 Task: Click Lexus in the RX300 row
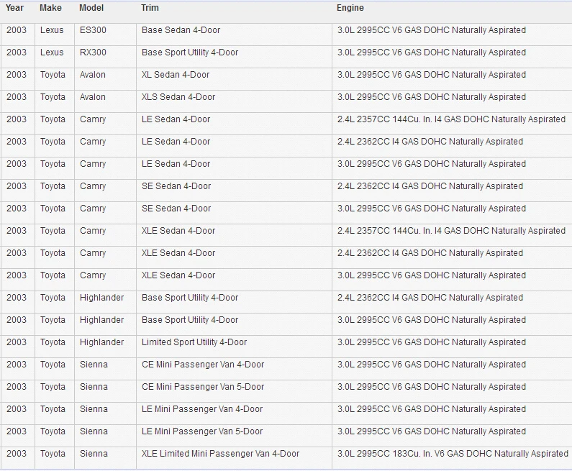coord(52,52)
